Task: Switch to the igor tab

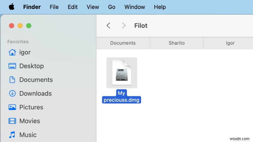Action: click(x=228, y=43)
